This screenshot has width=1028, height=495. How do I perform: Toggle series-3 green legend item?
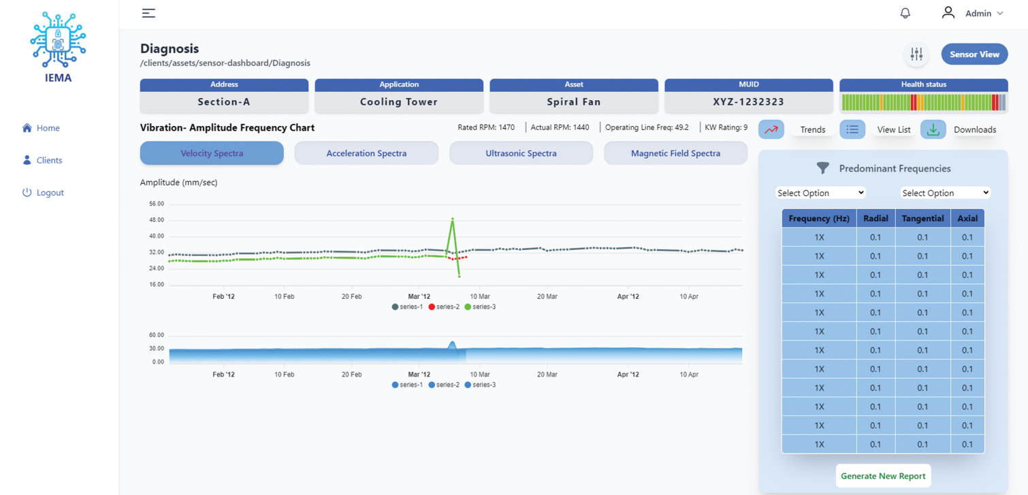[480, 307]
